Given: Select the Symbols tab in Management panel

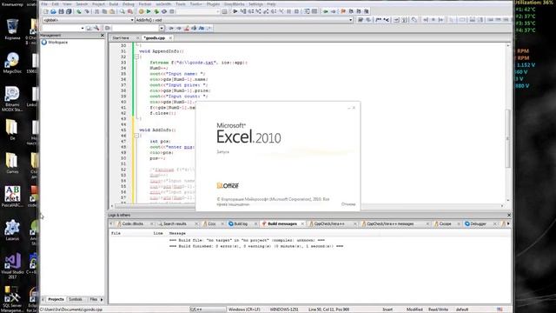Looking at the screenshot, I should tap(76, 299).
